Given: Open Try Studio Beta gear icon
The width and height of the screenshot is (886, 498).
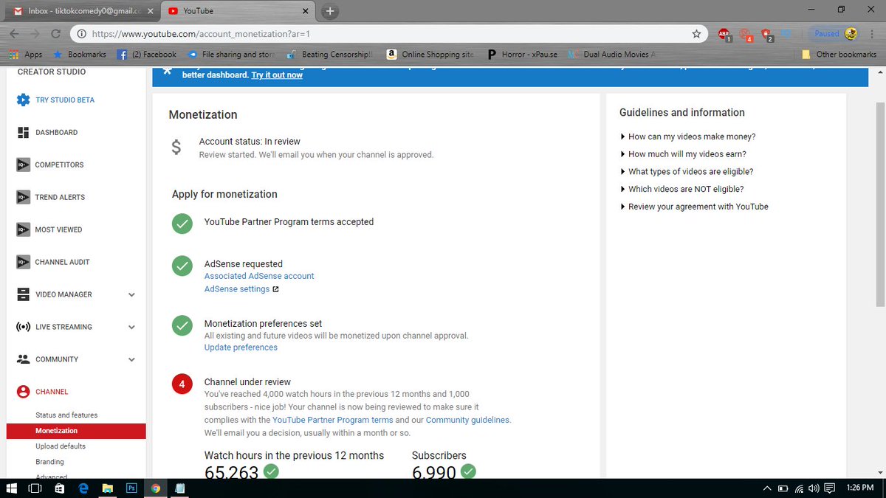Looking at the screenshot, I should pos(23,100).
